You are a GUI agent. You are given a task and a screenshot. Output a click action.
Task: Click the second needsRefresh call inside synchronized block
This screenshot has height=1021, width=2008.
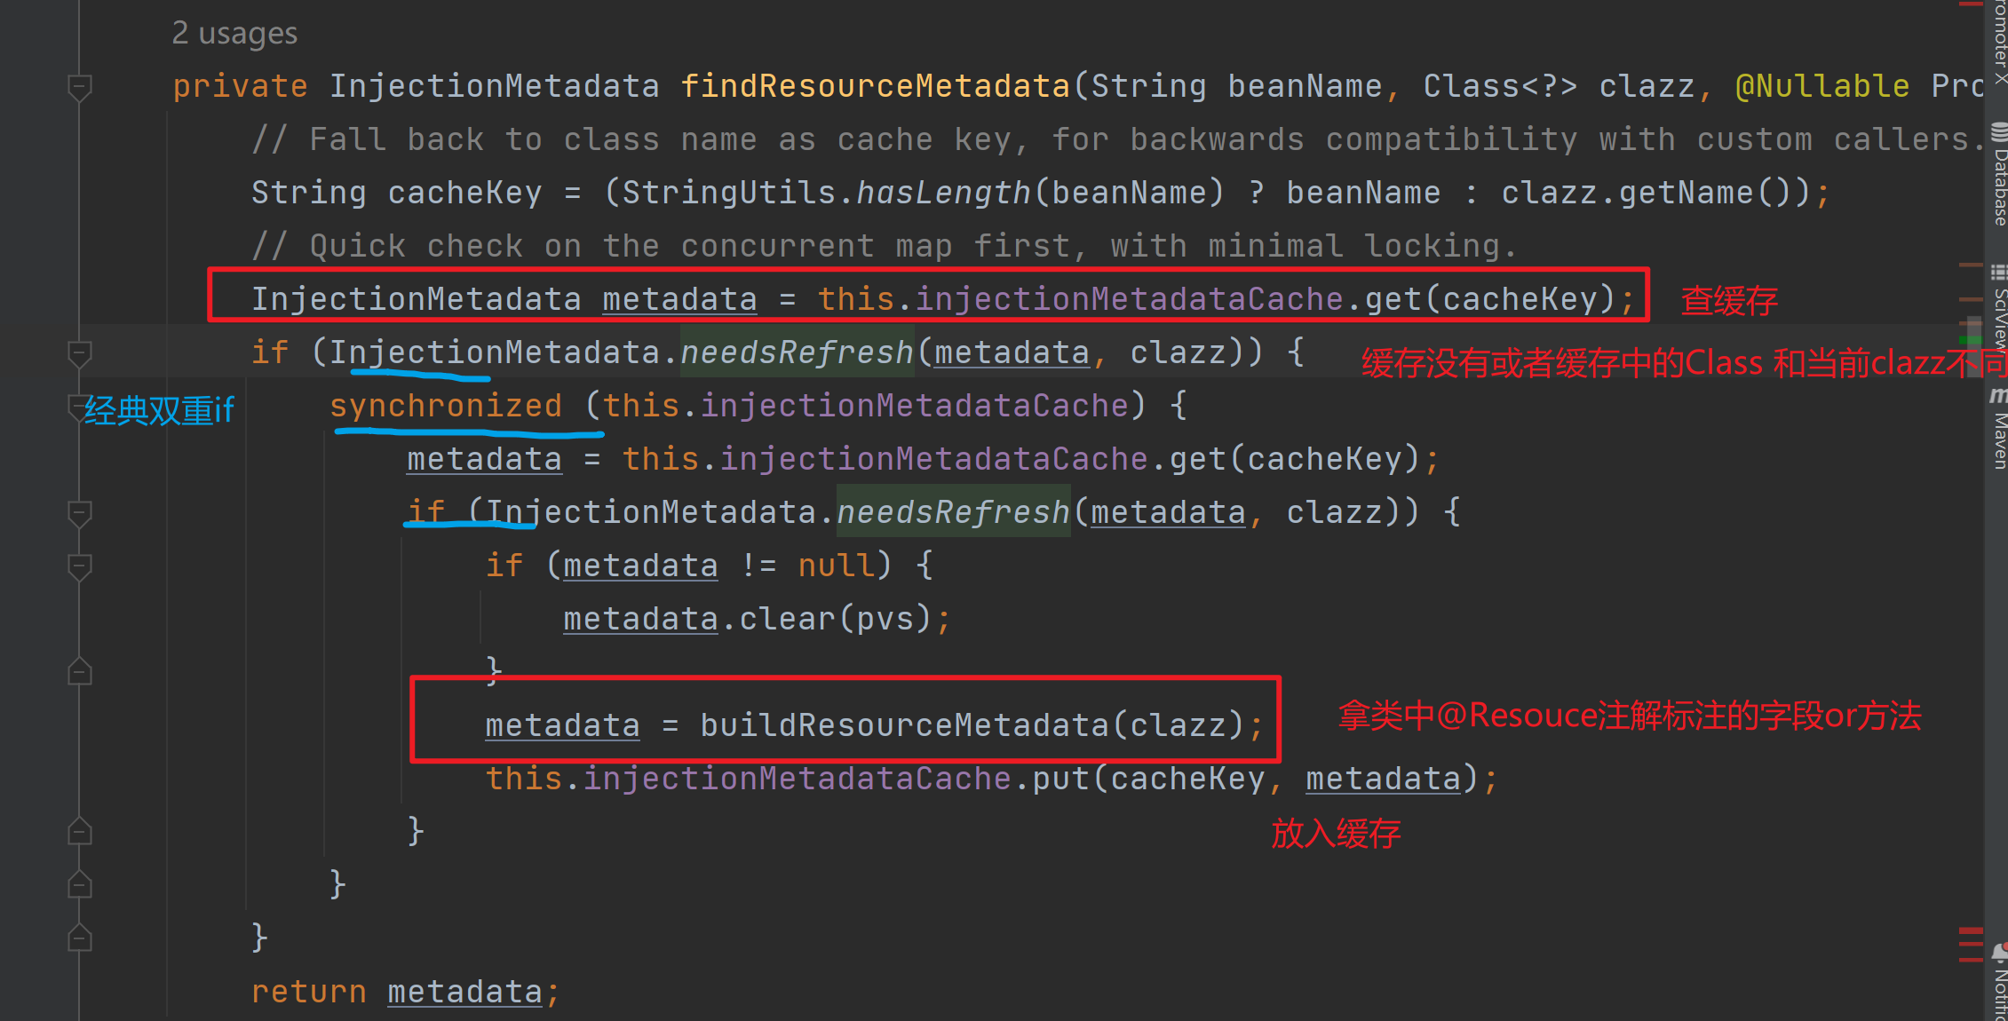953,512
